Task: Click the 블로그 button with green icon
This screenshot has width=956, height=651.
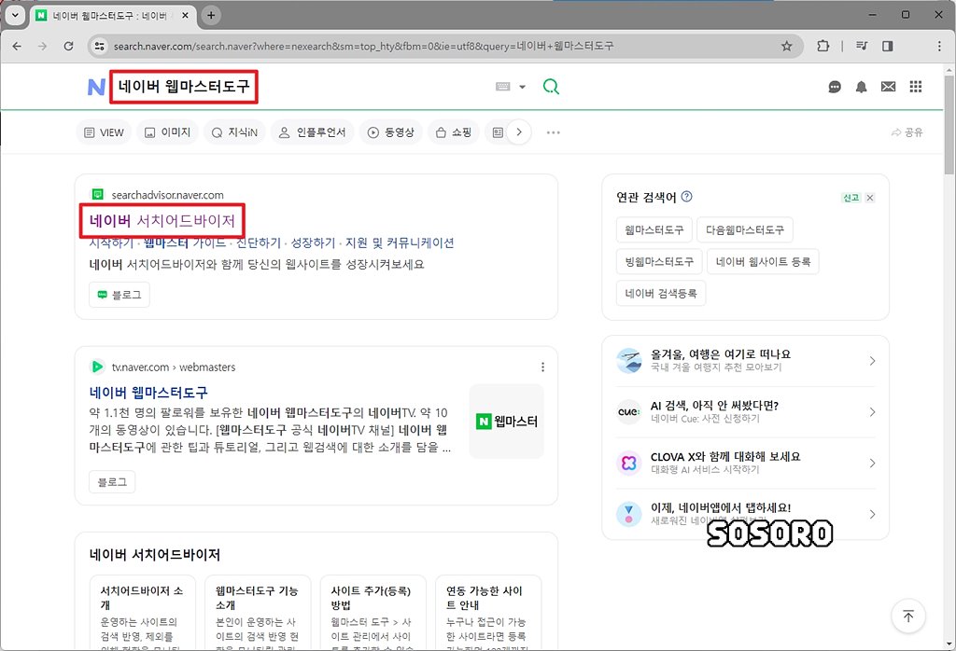Action: 119,295
